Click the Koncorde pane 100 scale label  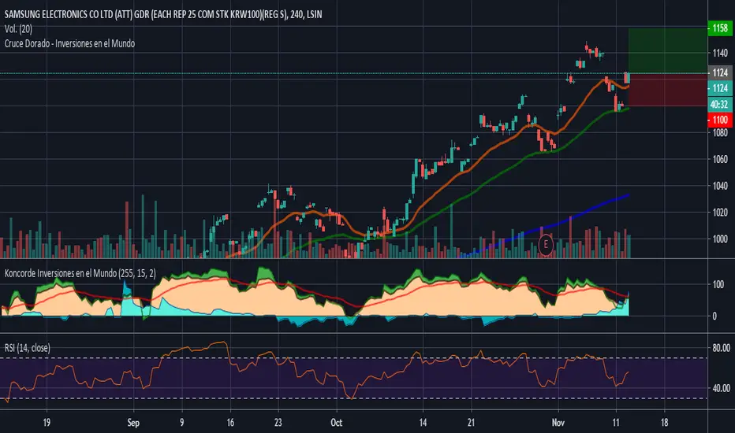[x=718, y=284]
